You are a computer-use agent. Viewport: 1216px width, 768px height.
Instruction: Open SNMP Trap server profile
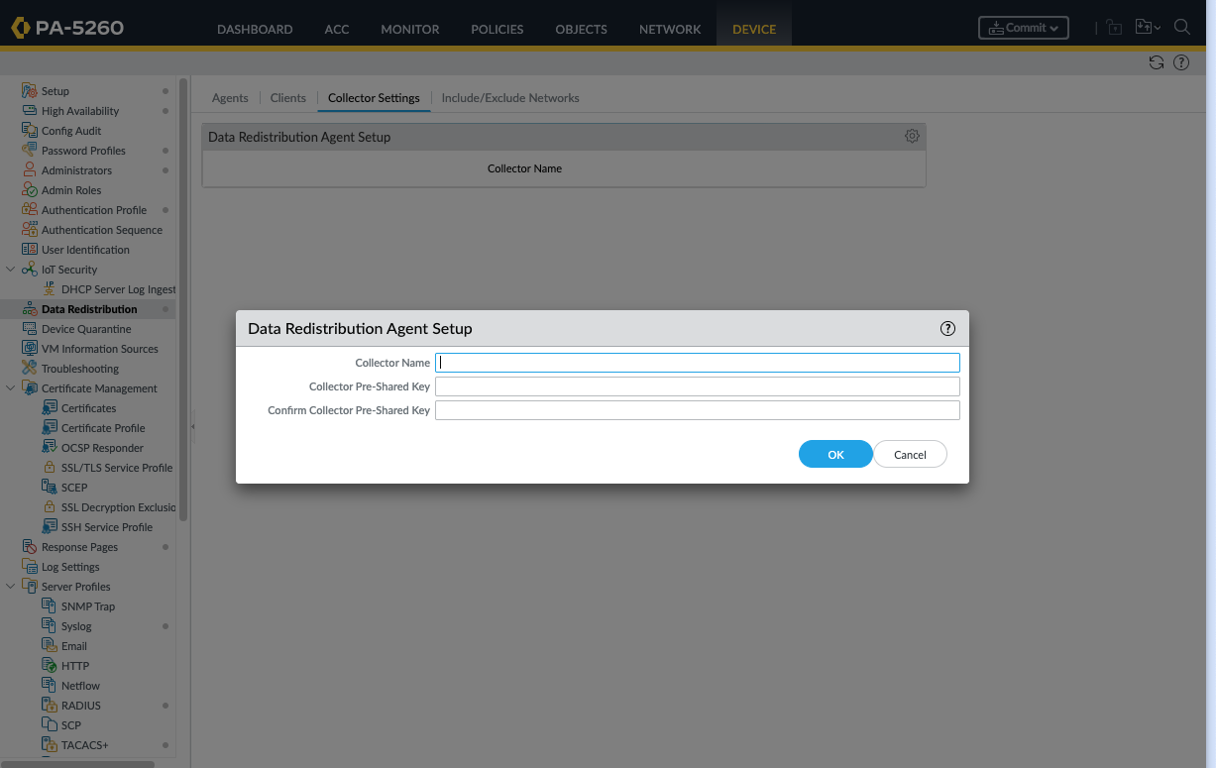(88, 606)
